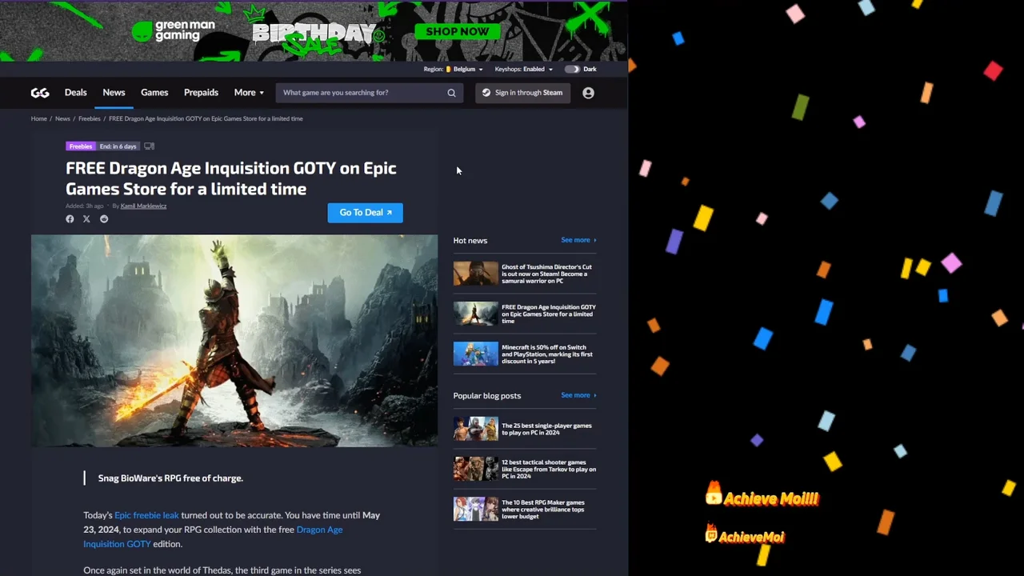
Task: Share the article on Reddit
Action: (104, 219)
